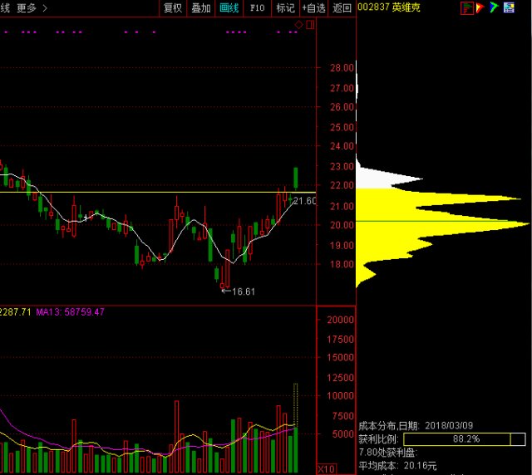
Task: Click the red cost distribution chart icon
Action: pyautogui.click(x=467, y=7)
